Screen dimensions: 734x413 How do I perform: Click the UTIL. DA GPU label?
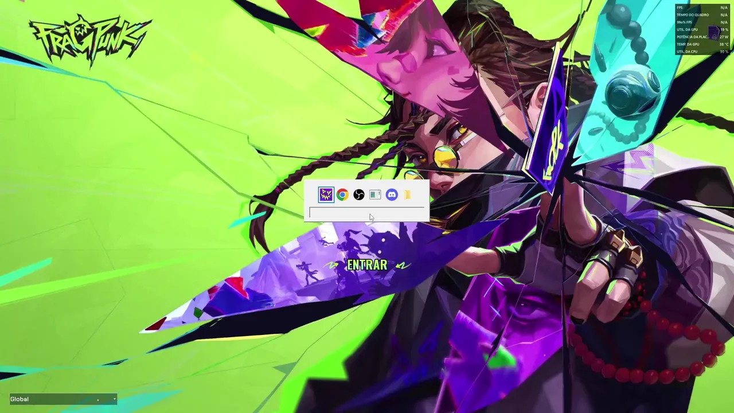pyautogui.click(x=687, y=30)
